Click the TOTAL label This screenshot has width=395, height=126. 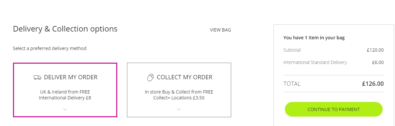[292, 84]
